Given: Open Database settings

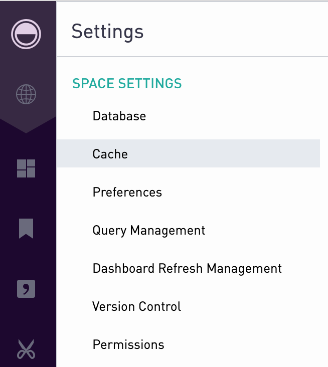Looking at the screenshot, I should pos(119,116).
